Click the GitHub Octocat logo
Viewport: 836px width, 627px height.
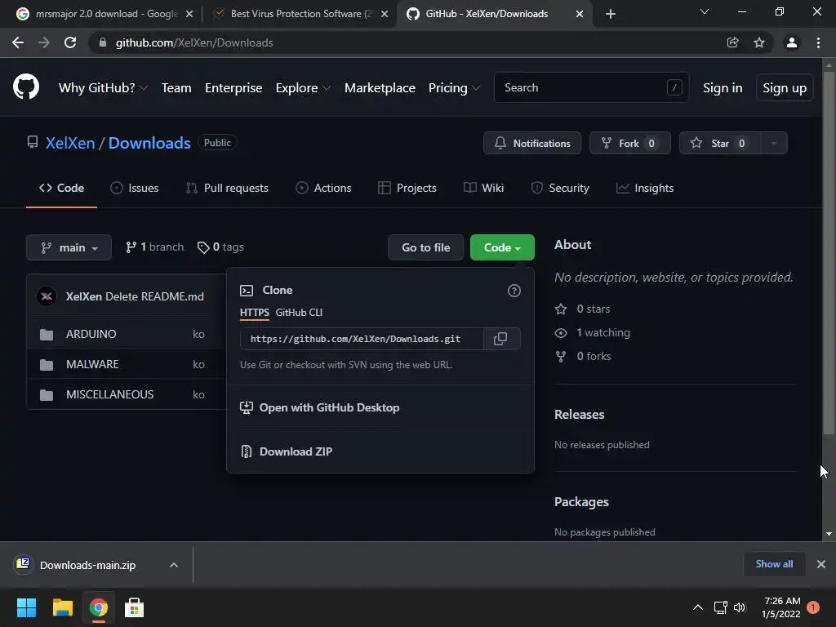[x=25, y=87]
